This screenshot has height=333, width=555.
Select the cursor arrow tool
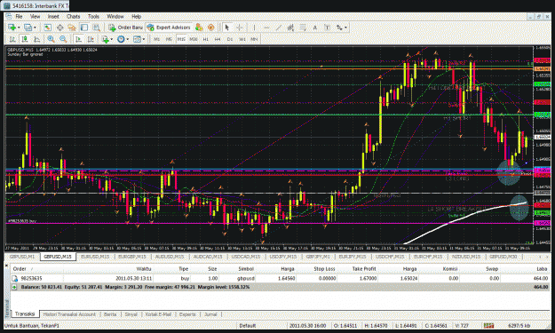coord(227,28)
